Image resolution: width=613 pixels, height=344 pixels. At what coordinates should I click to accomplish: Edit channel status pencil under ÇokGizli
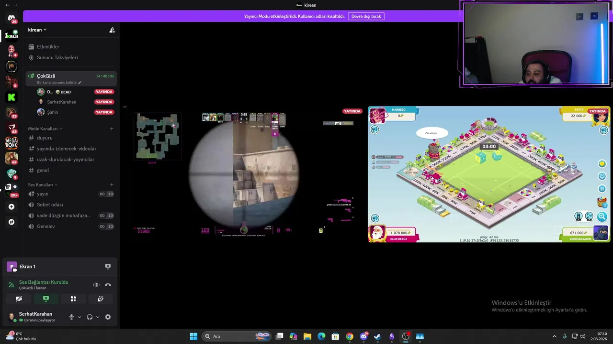tap(80, 83)
